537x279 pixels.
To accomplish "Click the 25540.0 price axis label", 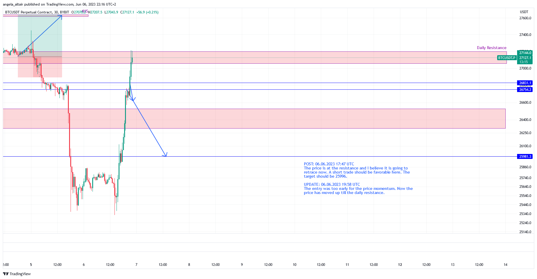I will click(x=525, y=196).
